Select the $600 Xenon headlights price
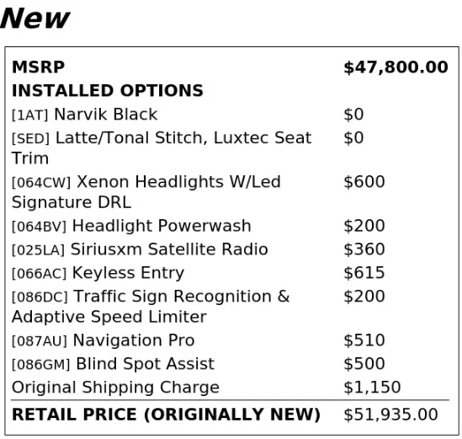The height and width of the screenshot is (439, 462). point(364,182)
